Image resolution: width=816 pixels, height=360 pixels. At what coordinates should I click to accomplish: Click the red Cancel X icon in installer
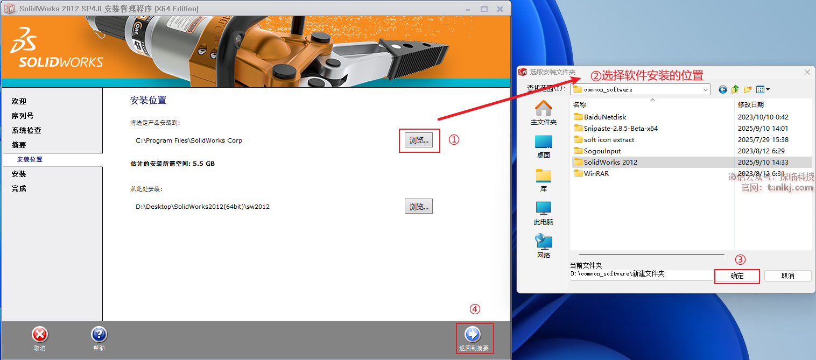(39, 335)
